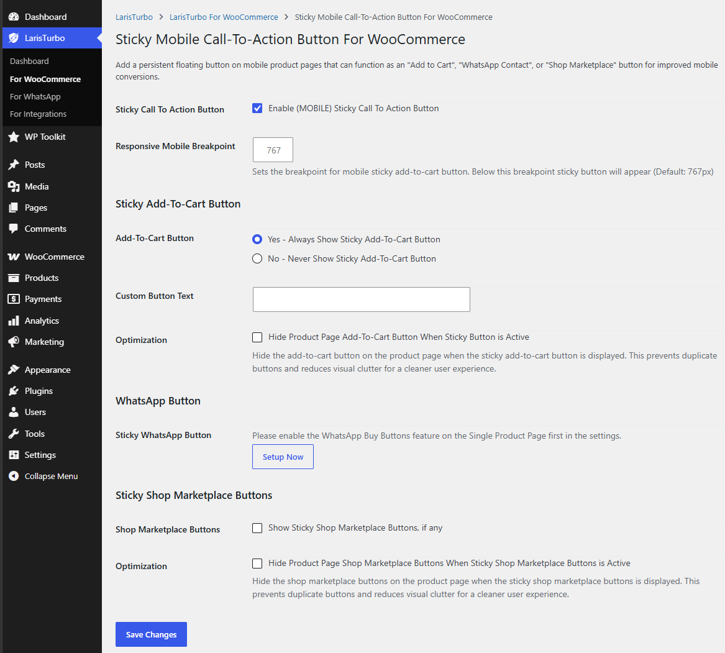Click the Analytics bar chart icon

click(14, 321)
